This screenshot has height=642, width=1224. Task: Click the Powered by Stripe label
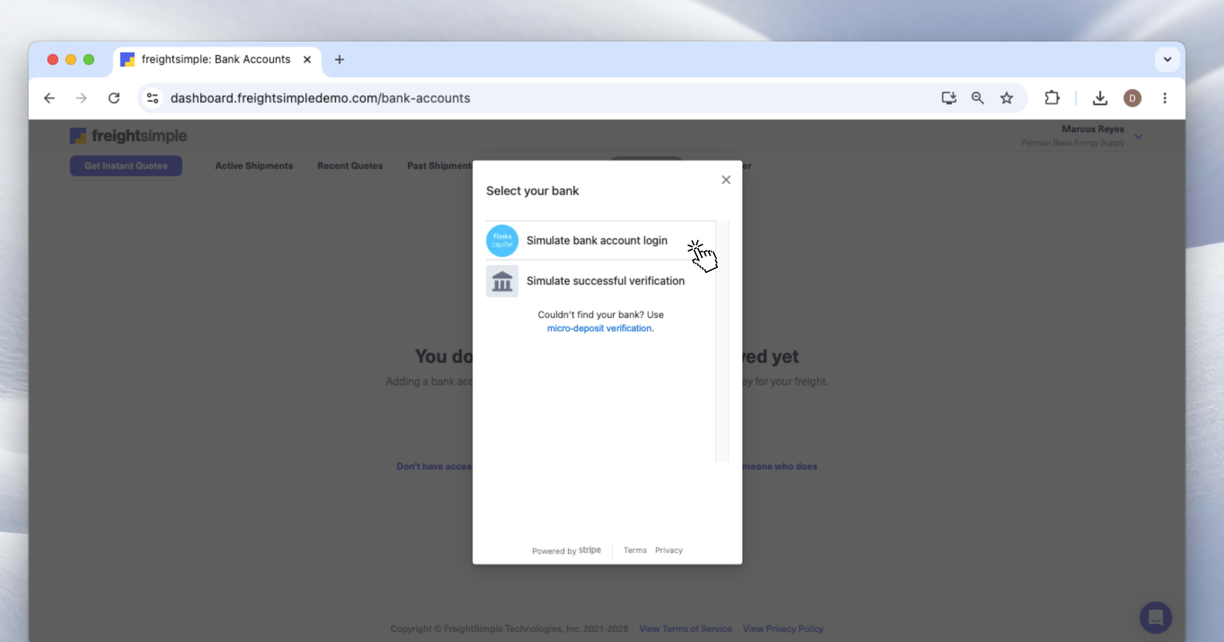[566, 550]
